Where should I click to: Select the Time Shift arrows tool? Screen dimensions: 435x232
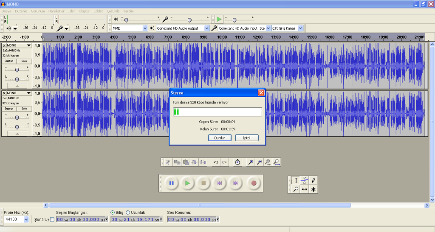pos(304,189)
